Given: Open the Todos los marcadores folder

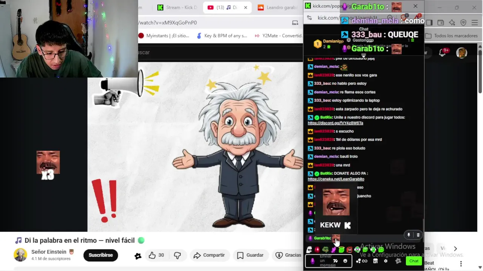Looking at the screenshot, I should click(x=452, y=36).
